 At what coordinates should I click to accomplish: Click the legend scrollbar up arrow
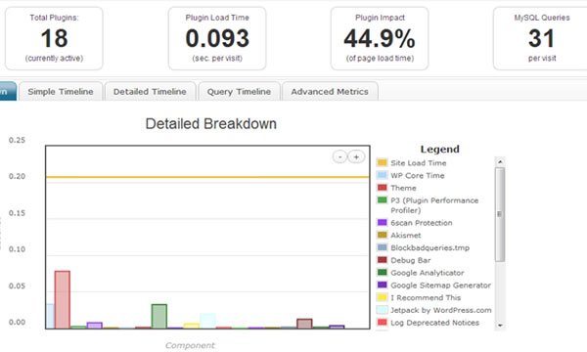click(x=500, y=161)
